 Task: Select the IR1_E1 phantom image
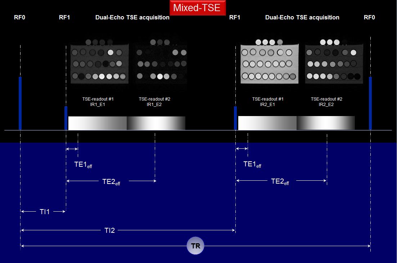[x=100, y=62]
